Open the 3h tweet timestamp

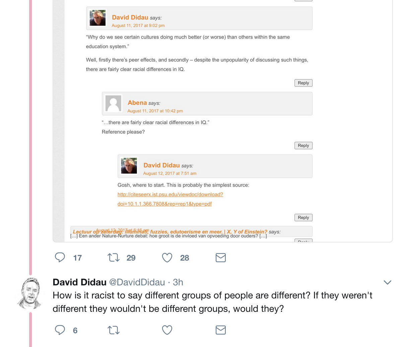178,282
